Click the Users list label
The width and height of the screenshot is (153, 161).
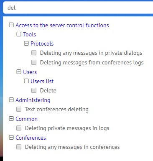coord(42,81)
